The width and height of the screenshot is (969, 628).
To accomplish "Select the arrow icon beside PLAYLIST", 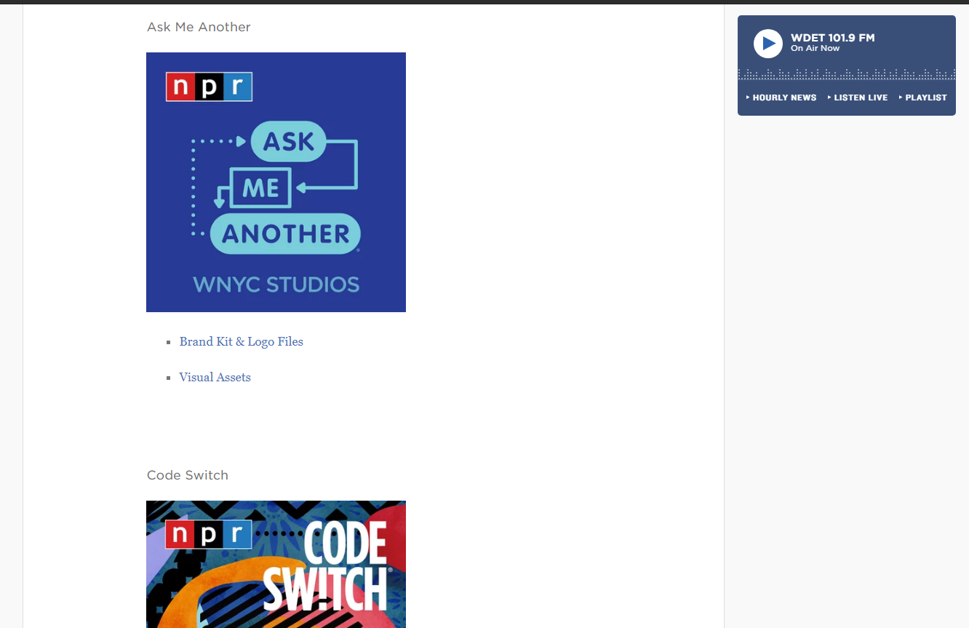I will click(x=901, y=97).
